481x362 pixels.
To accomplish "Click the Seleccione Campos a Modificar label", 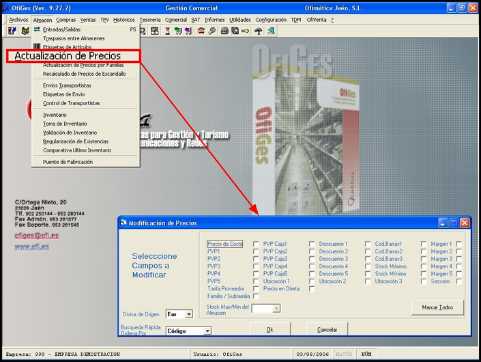I will [x=154, y=265].
